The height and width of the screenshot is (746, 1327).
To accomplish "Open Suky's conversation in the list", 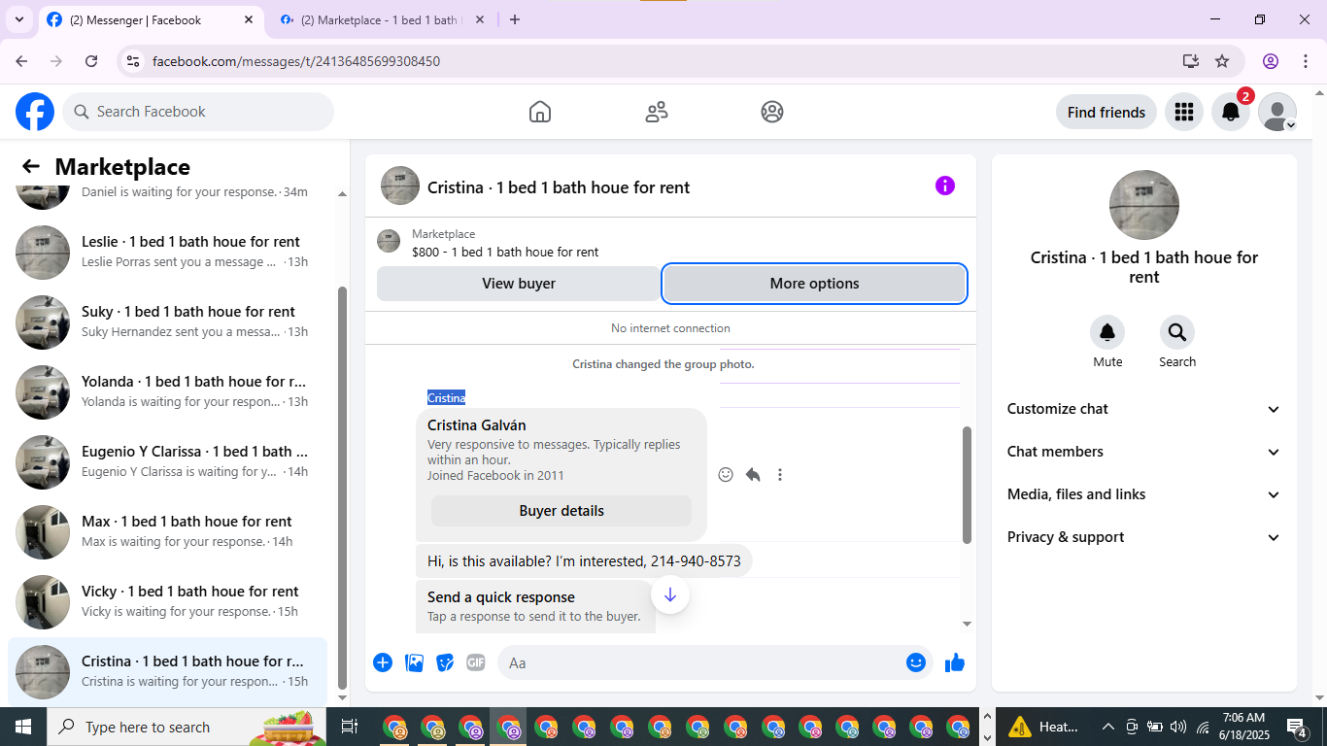I will 167,322.
